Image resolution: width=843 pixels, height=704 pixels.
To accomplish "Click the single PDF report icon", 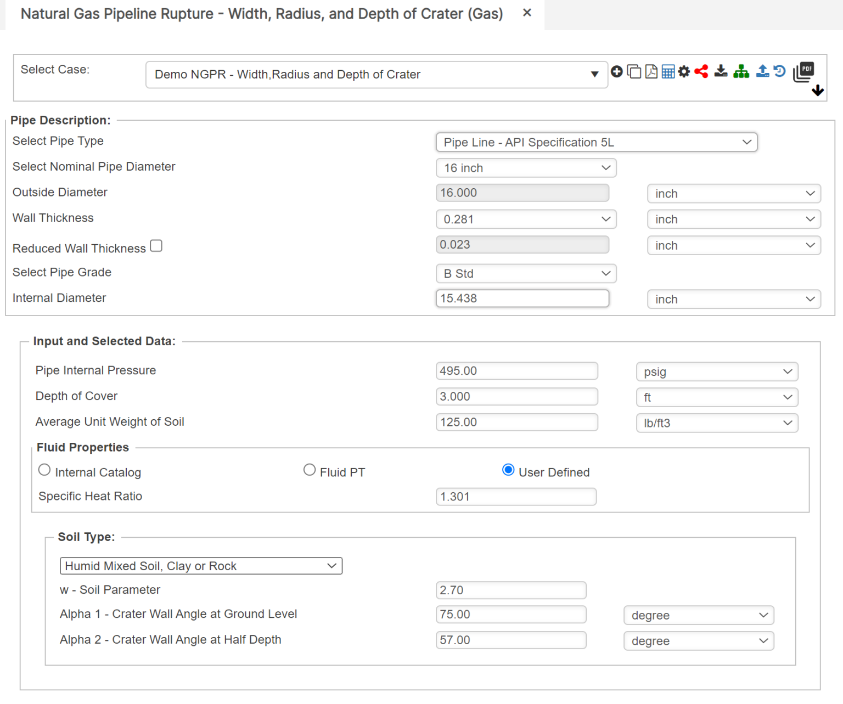I will (x=651, y=72).
